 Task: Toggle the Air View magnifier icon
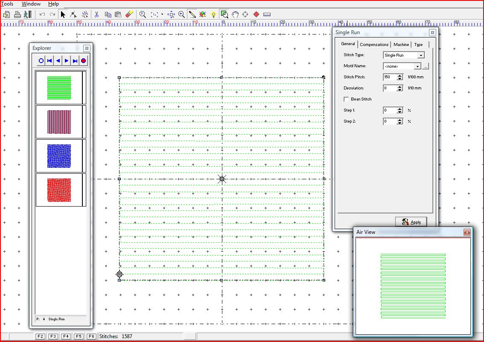(225, 14)
